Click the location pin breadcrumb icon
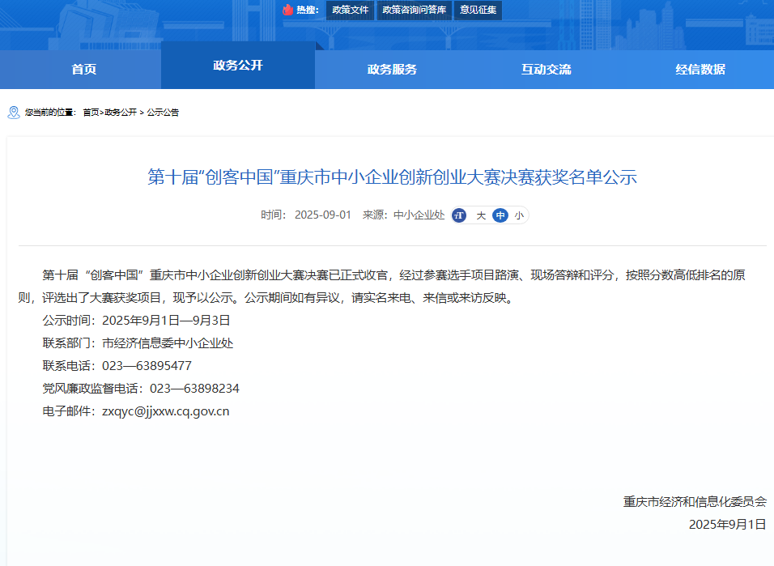Image resolution: width=774 pixels, height=566 pixels. [14, 113]
